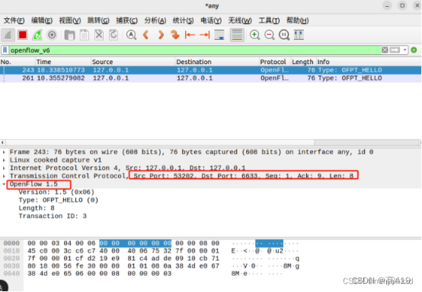Click scrollbar left arrow under packet list
Image resolution: width=422 pixels, height=292 pixels.
tap(2, 143)
